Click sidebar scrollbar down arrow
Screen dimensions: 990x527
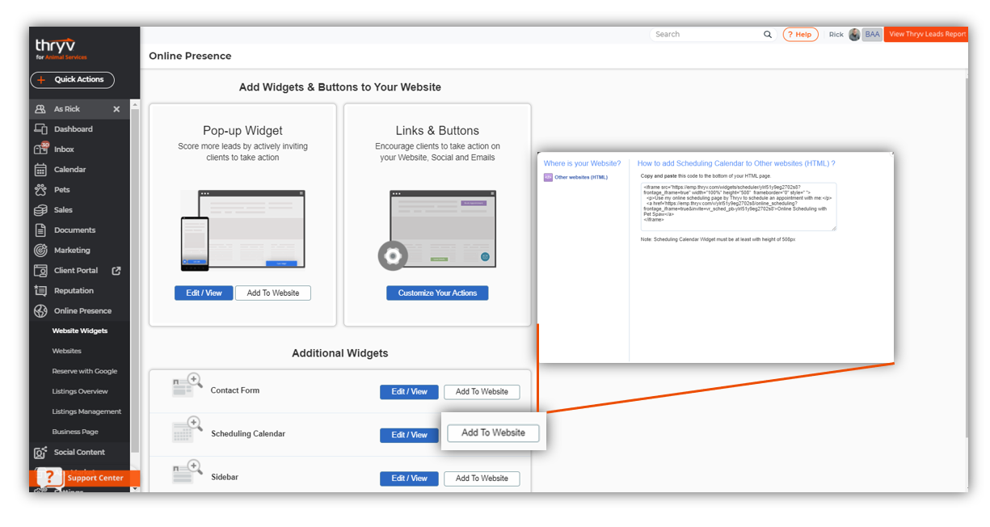(x=134, y=488)
